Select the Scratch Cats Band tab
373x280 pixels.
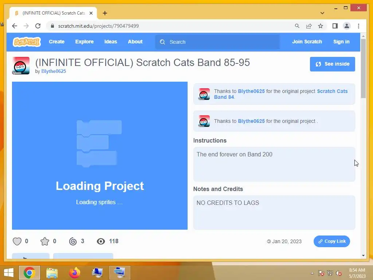pyautogui.click(x=53, y=13)
